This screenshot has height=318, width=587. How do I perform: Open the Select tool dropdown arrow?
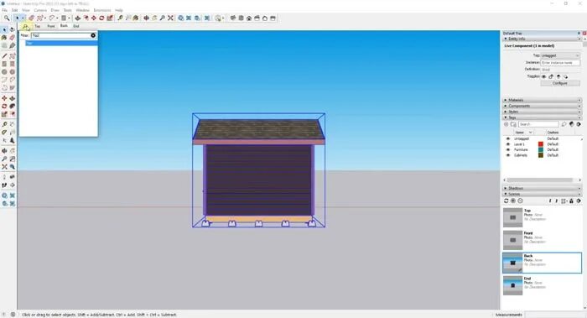23,18
